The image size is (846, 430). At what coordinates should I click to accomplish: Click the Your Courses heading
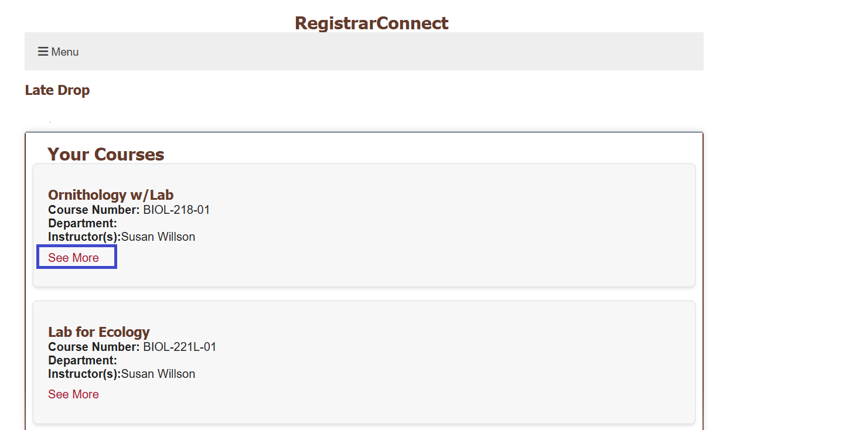coord(106,154)
